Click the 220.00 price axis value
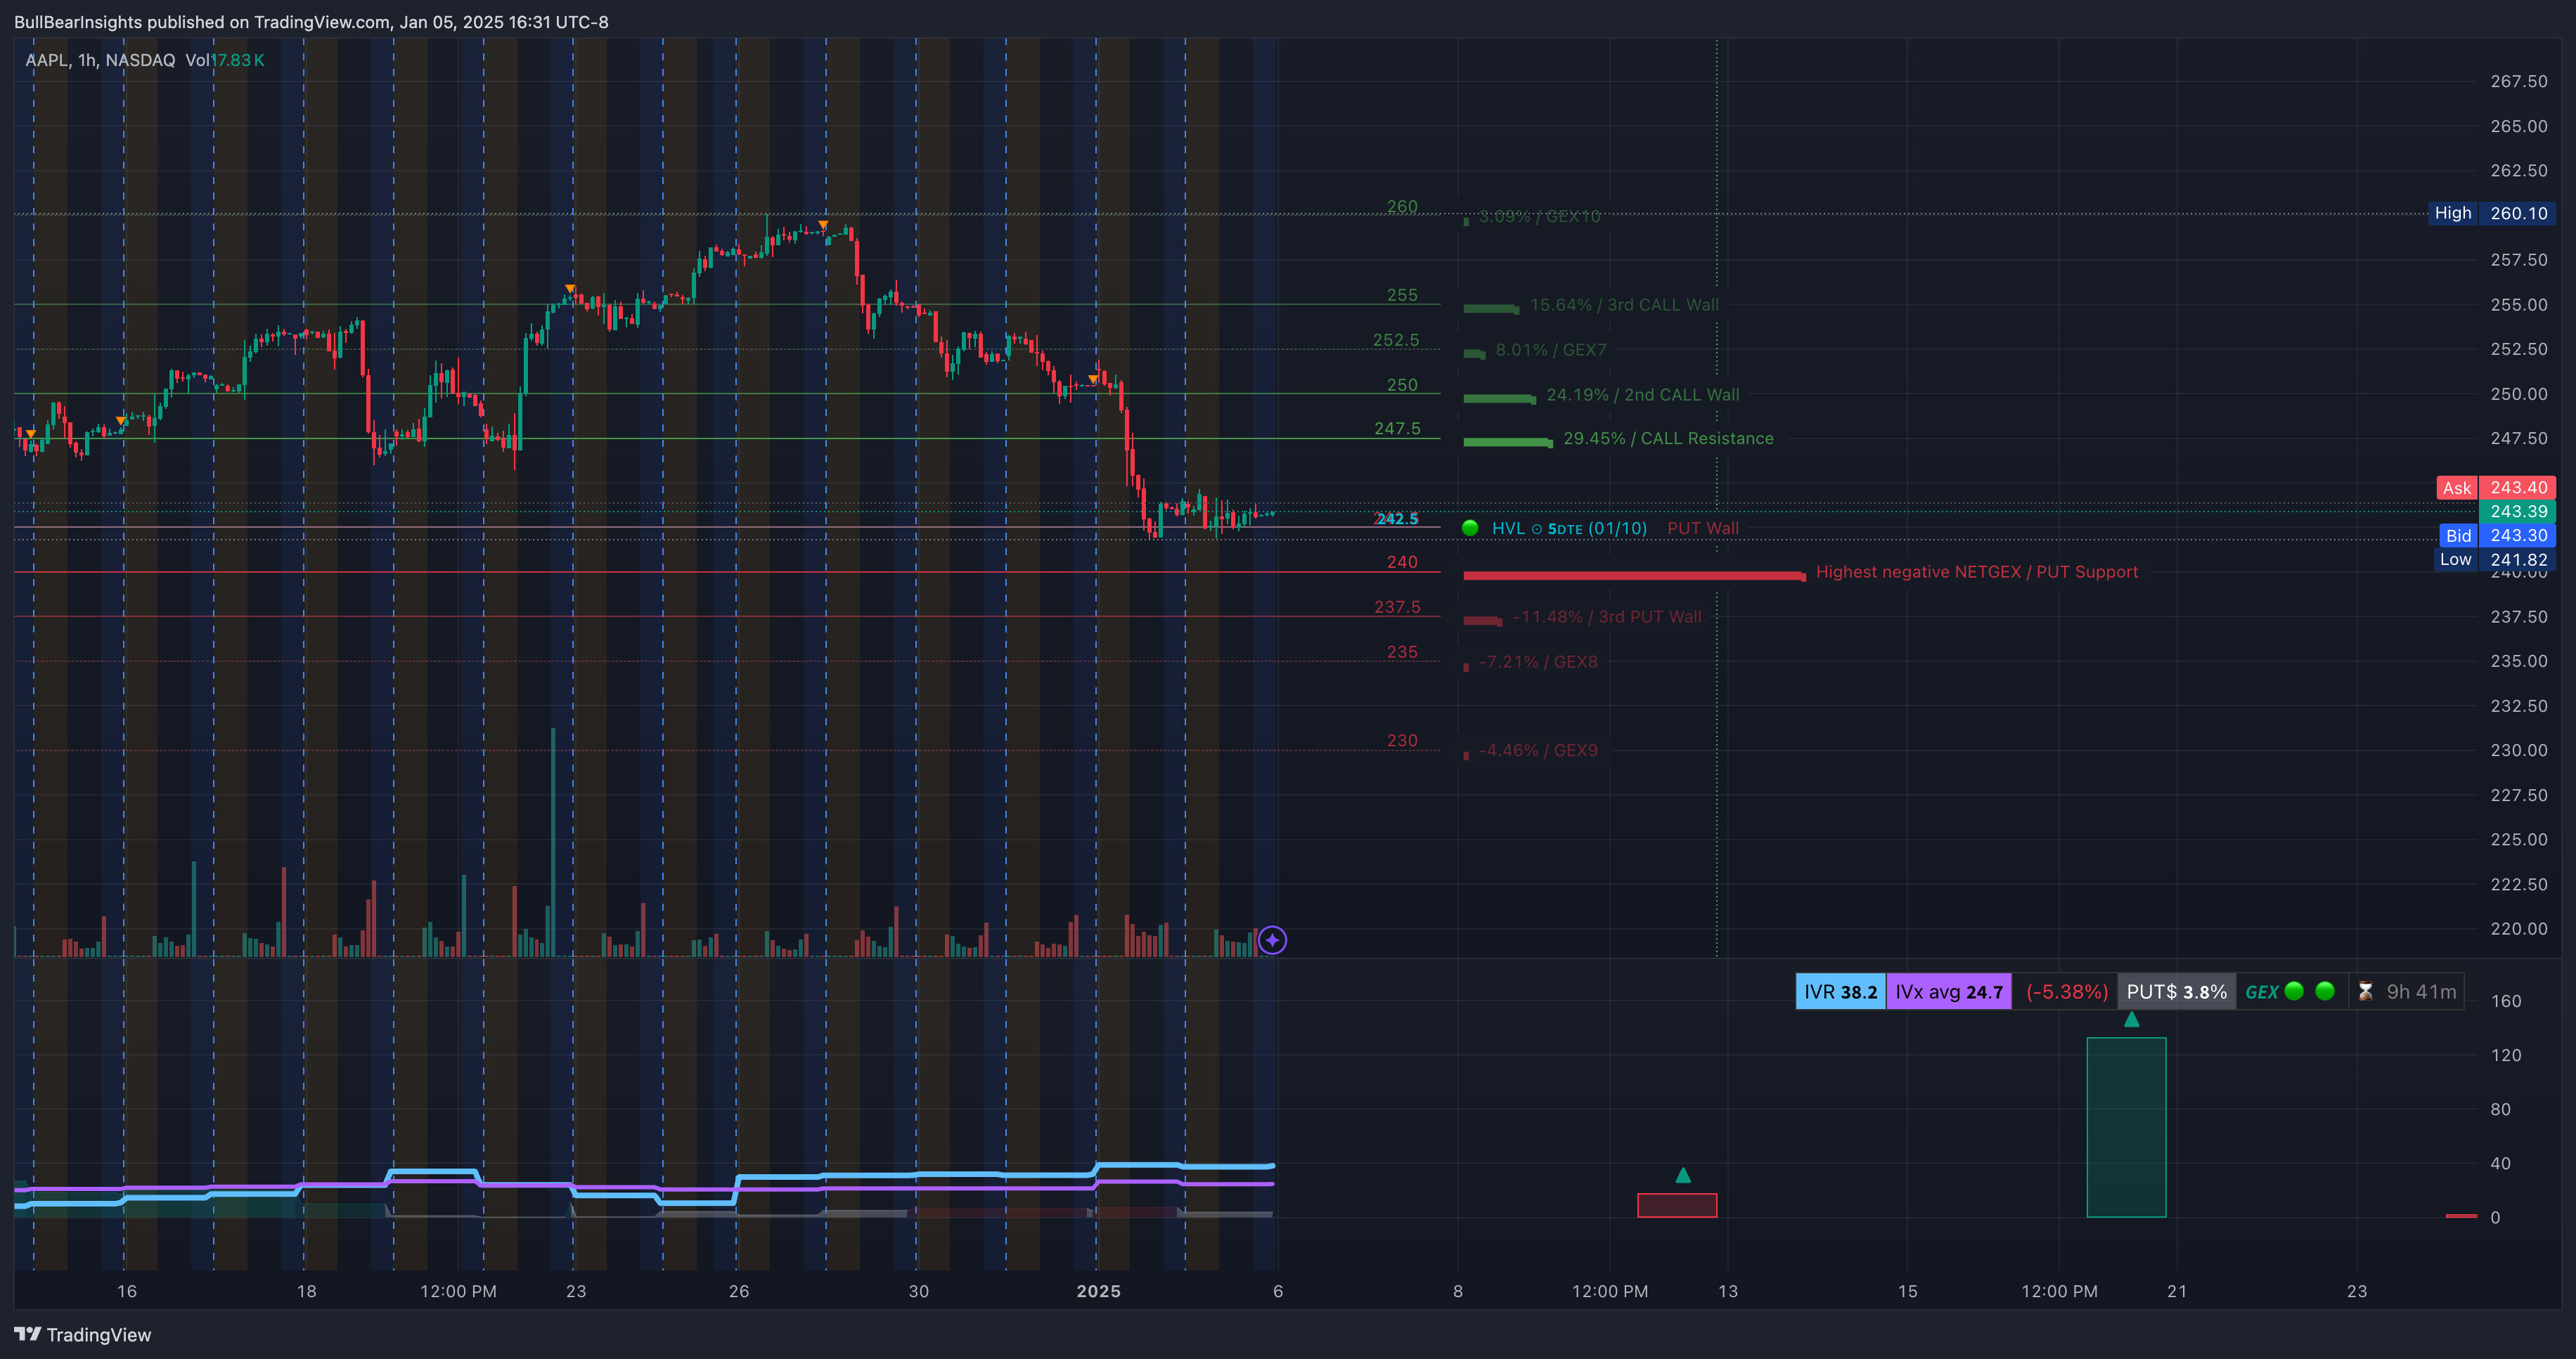 click(2519, 928)
